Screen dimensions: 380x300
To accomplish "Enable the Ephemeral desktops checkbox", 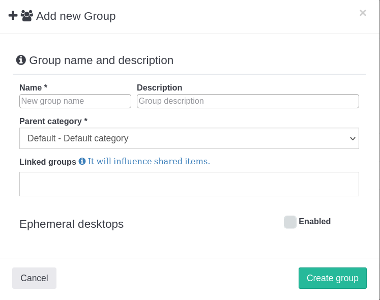I will [x=290, y=222].
